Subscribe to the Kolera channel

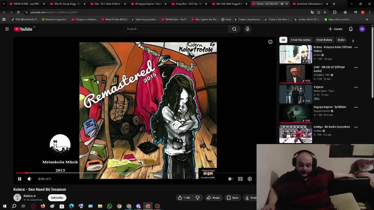click(x=57, y=198)
